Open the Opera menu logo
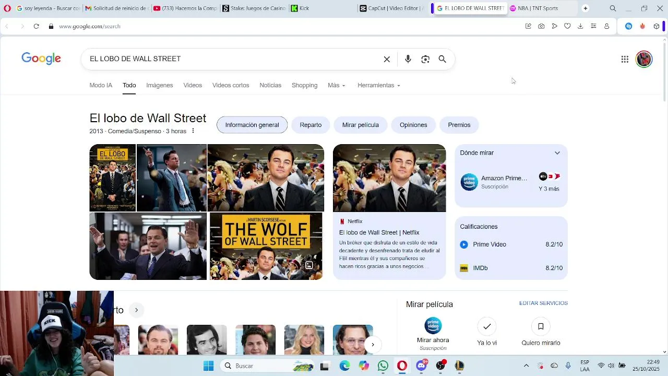This screenshot has width=668, height=376. click(x=7, y=8)
